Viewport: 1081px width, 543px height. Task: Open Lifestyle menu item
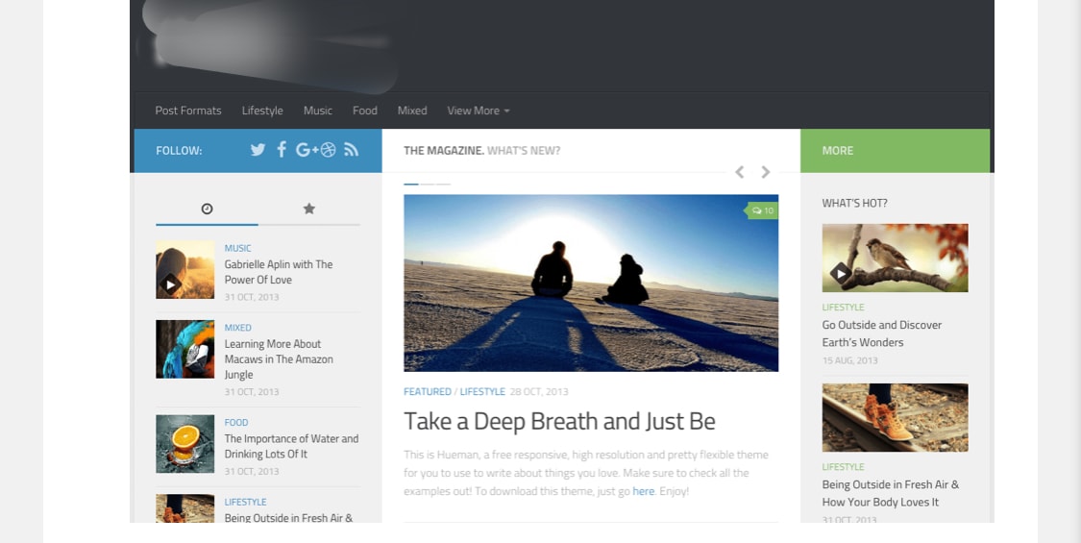(262, 111)
